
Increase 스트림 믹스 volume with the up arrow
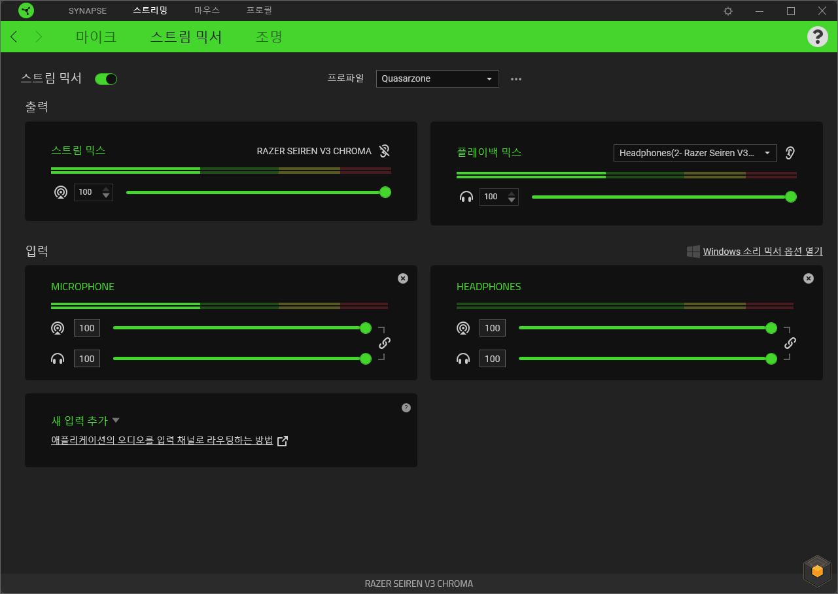tap(106, 189)
